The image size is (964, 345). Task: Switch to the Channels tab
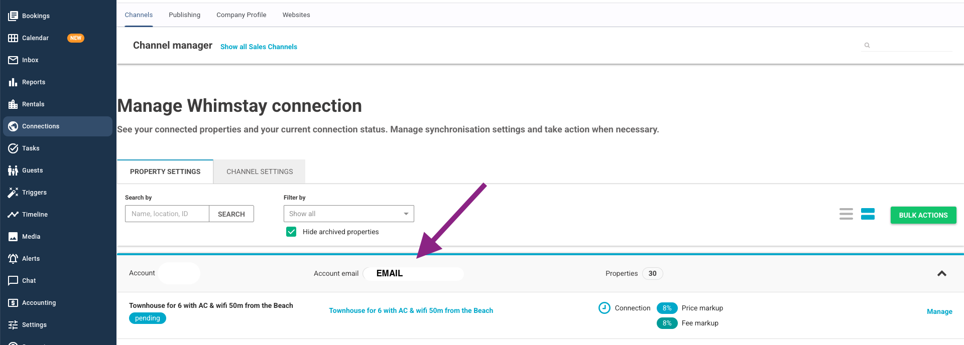(139, 15)
